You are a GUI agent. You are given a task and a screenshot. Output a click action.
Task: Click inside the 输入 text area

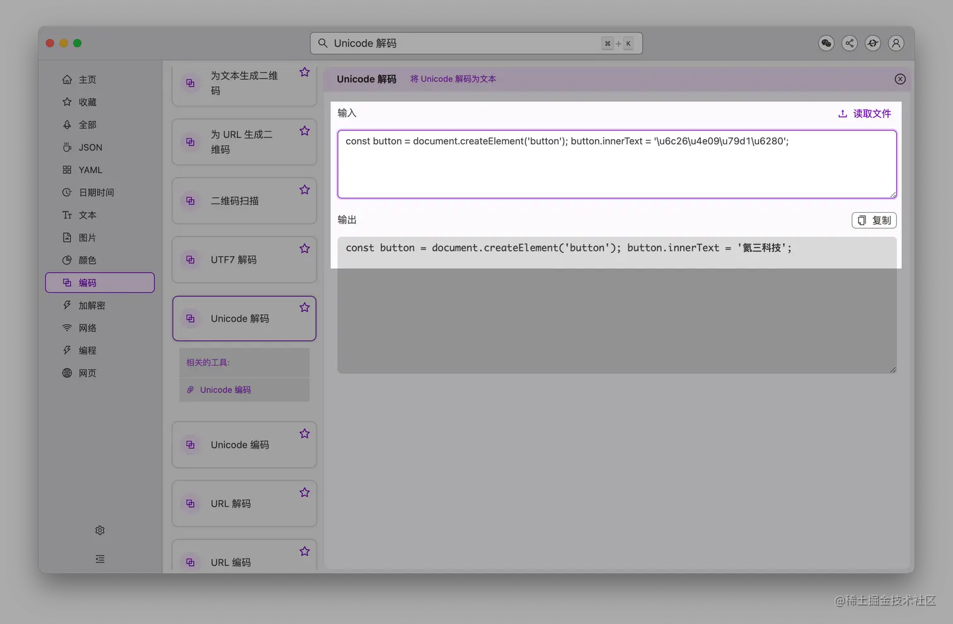[617, 164]
